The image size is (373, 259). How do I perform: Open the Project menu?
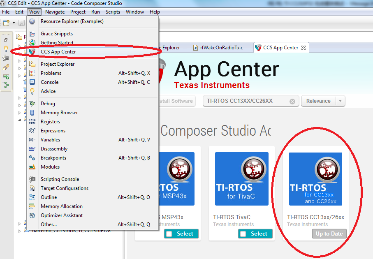78,12
